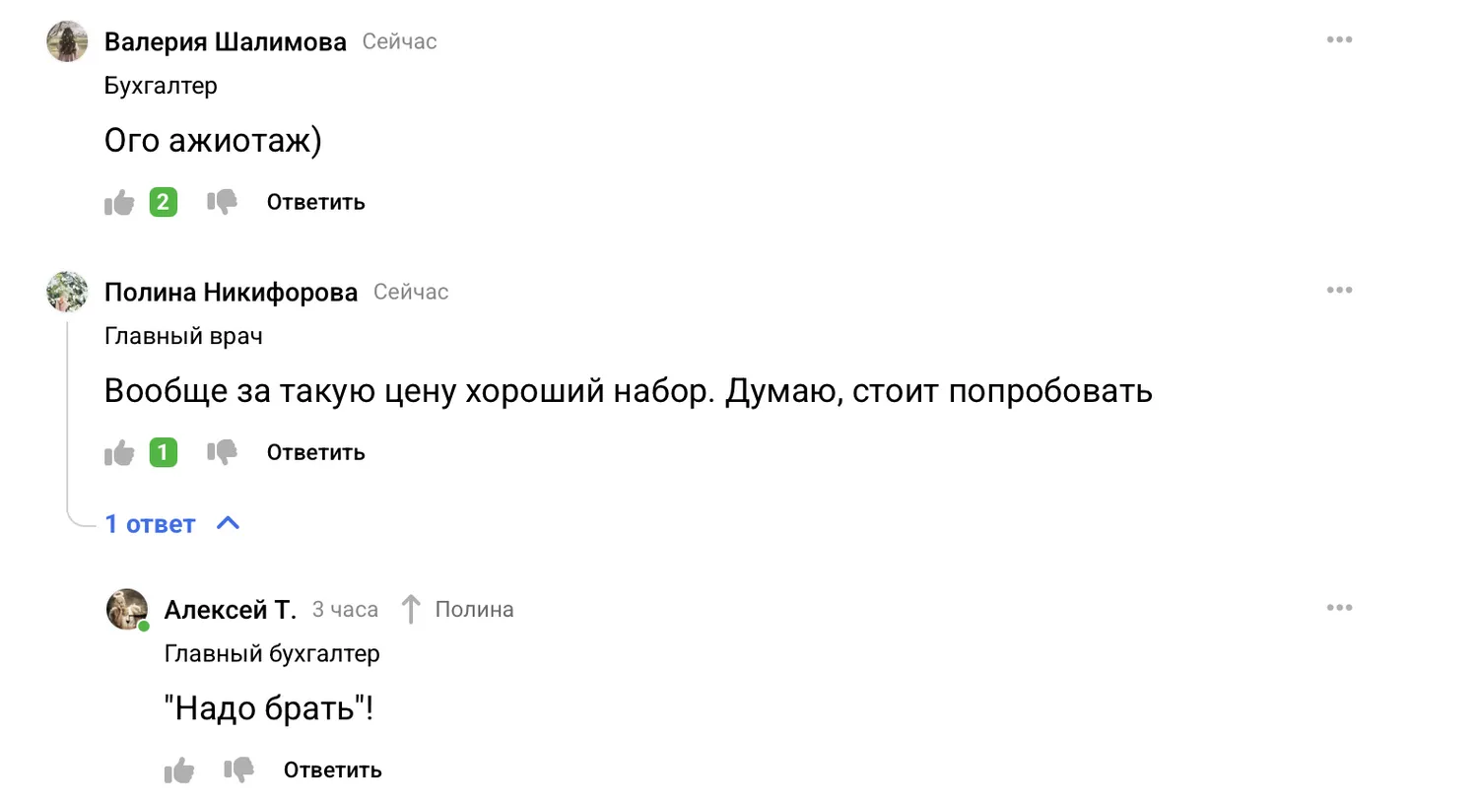This screenshot has width=1478, height=802.
Task: Reply to Валерия Шалимова via Ответить
Action: pyautogui.click(x=316, y=202)
